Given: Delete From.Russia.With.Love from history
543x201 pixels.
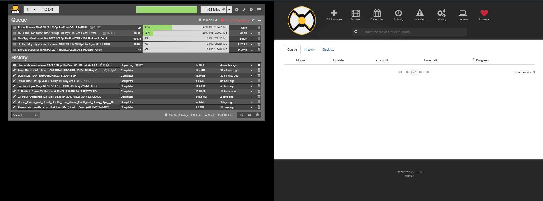Looking at the screenshot, I should point(259,70).
